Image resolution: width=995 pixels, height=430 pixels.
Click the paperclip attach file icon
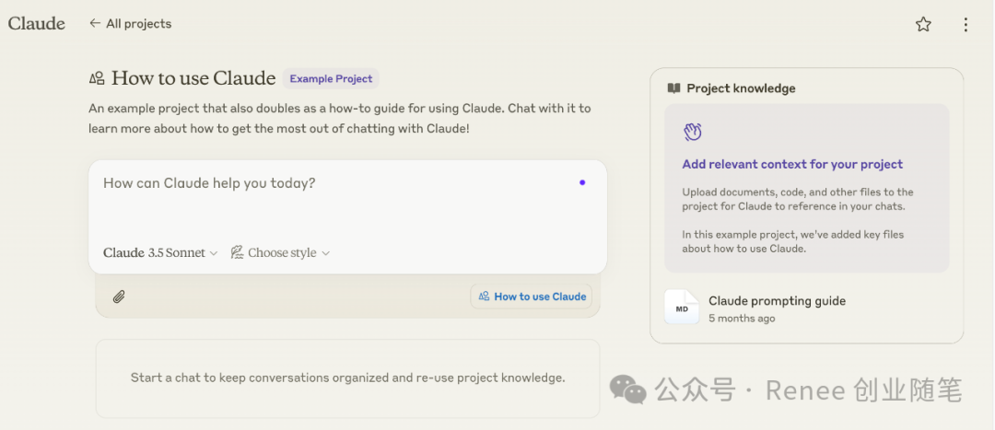tap(119, 296)
